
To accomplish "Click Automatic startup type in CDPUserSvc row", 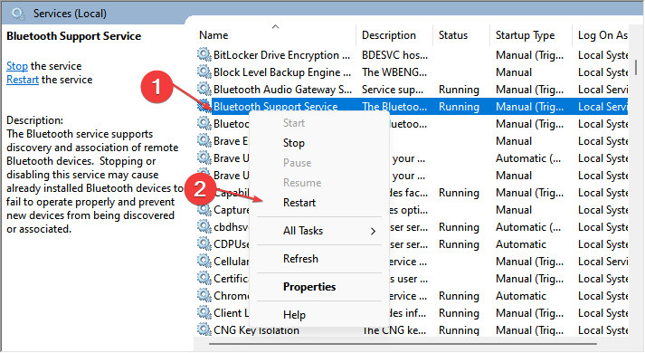I will 521,244.
